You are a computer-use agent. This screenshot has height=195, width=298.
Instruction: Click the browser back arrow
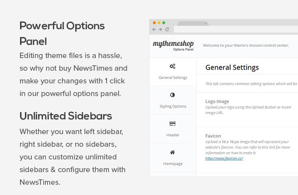click(x=154, y=29)
